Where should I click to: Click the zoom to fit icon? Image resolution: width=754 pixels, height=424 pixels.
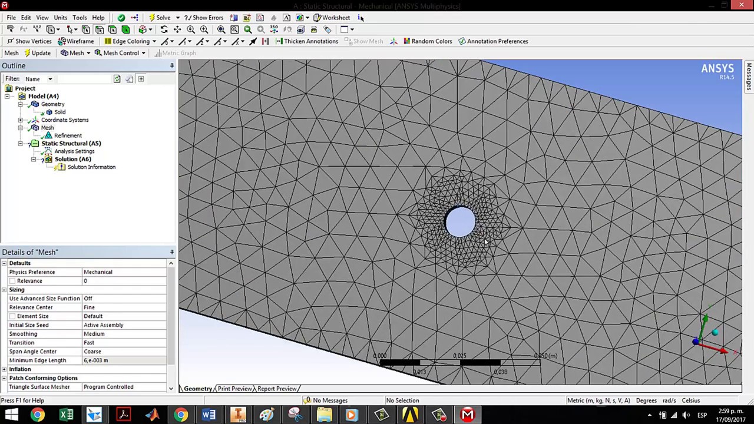[221, 29]
